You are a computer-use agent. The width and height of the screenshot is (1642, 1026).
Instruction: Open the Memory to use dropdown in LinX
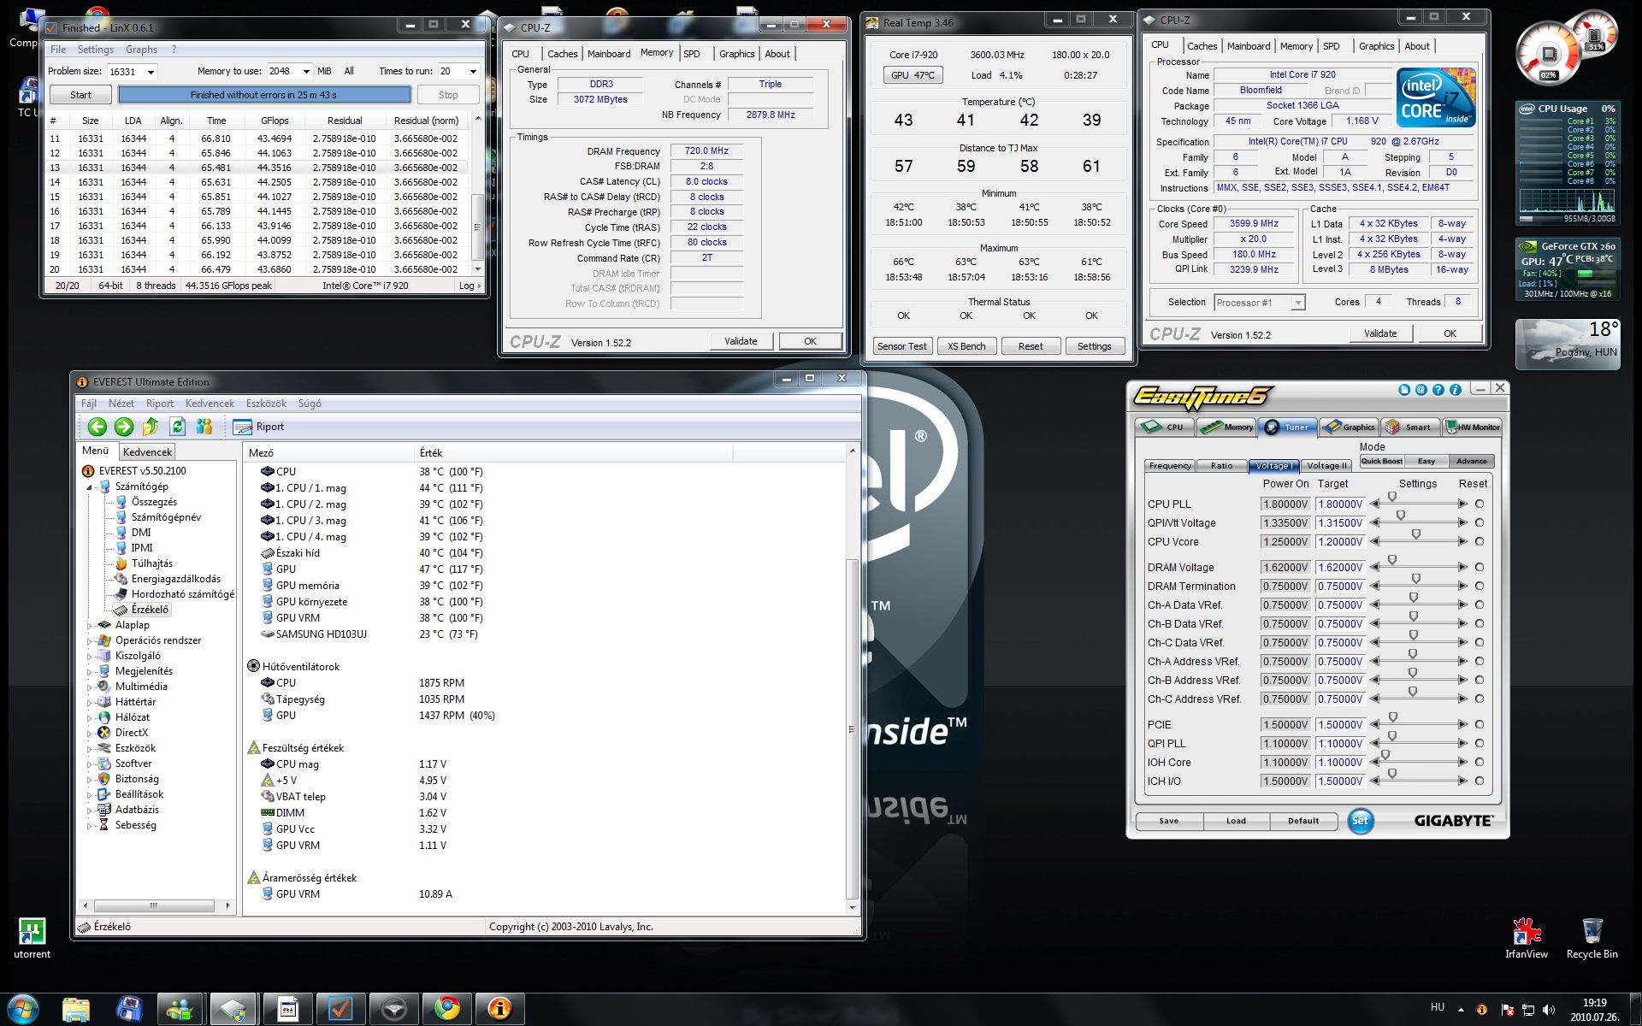[306, 72]
